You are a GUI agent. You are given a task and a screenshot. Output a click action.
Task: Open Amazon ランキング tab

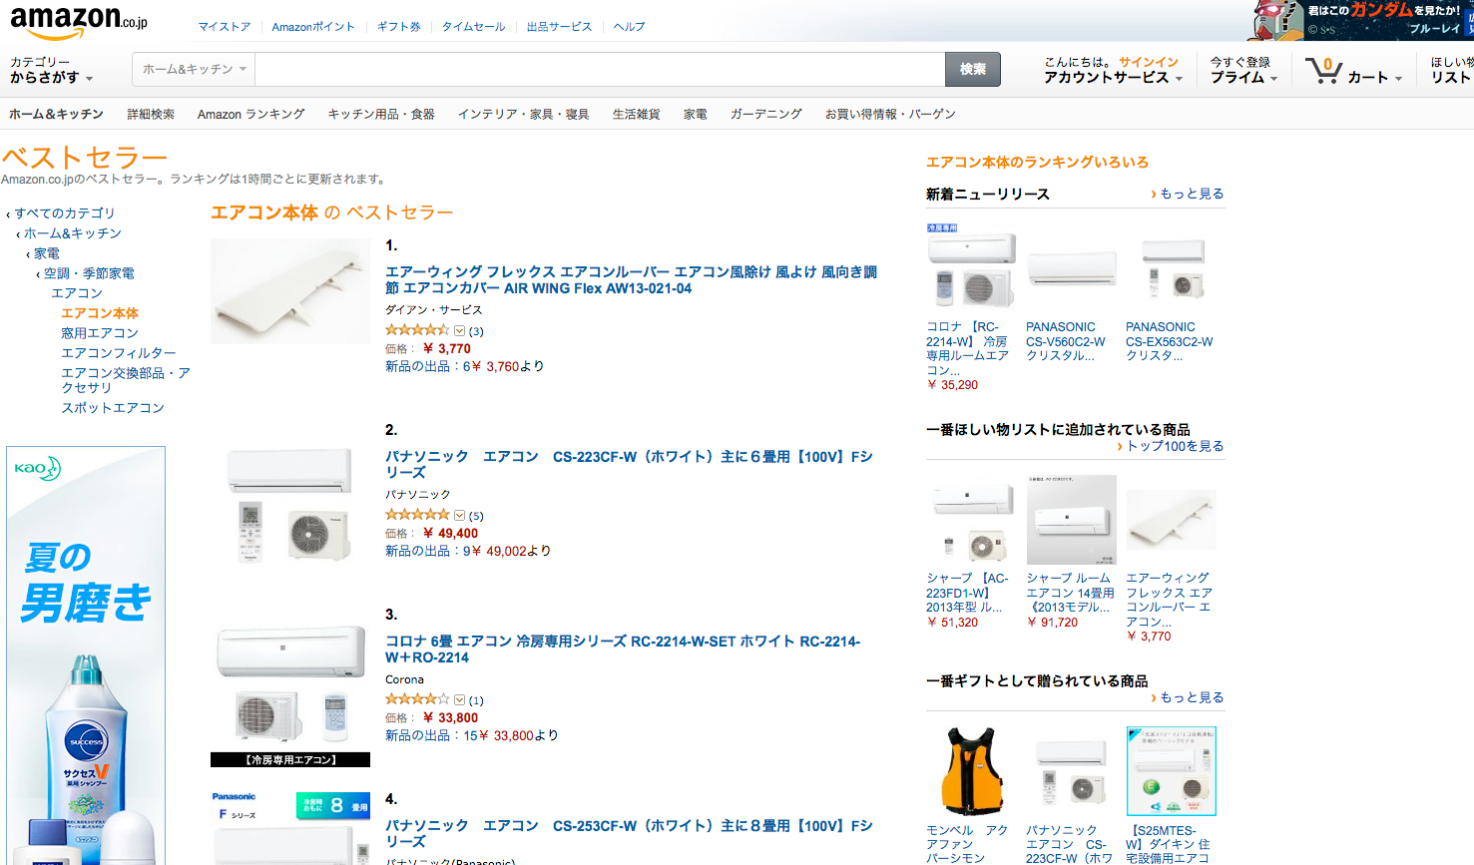pos(251,115)
